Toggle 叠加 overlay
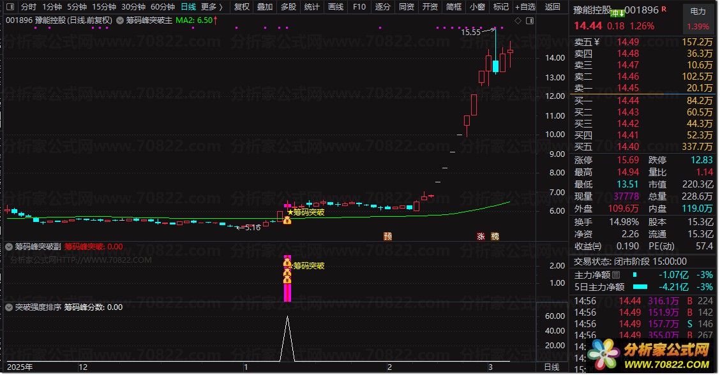 pyautogui.click(x=264, y=7)
